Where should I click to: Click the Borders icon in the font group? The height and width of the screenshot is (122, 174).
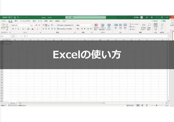tap(23, 29)
